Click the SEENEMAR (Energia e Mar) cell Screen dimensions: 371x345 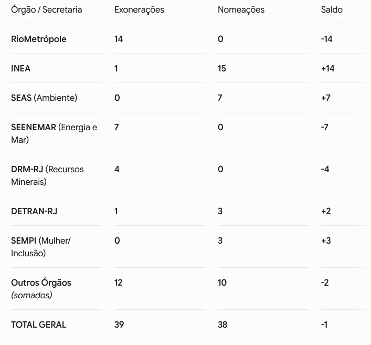pos(54,133)
